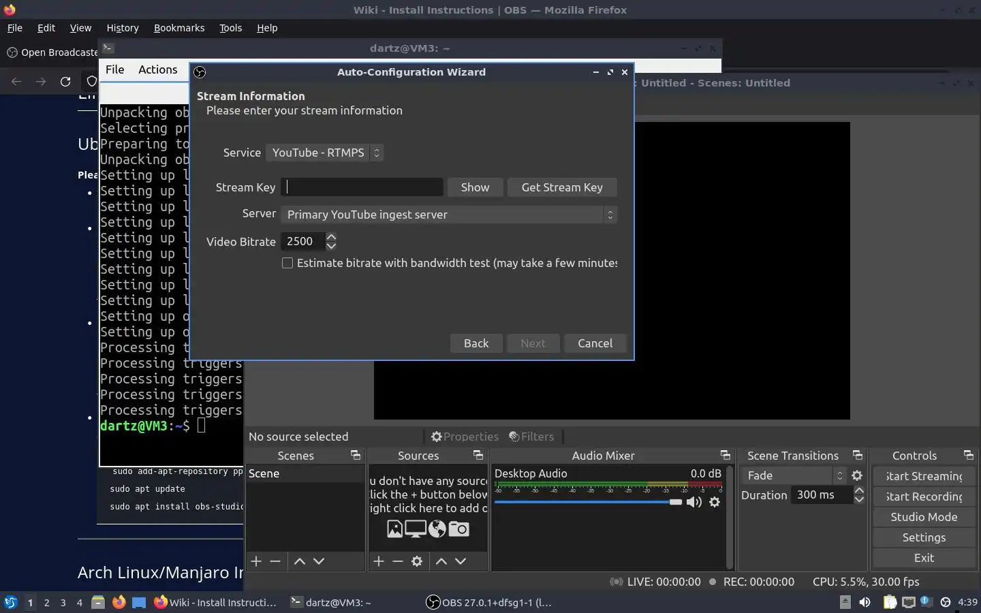This screenshot has height=613, width=981.
Task: Pop out the Sources dock
Action: [x=478, y=455]
